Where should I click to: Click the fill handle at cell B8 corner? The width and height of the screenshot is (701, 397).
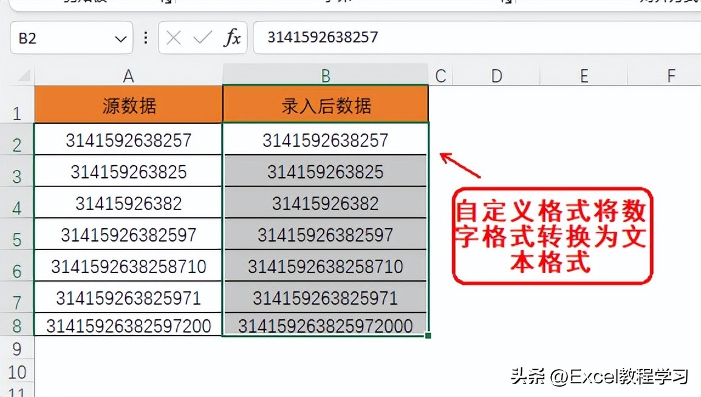pyautogui.click(x=428, y=335)
